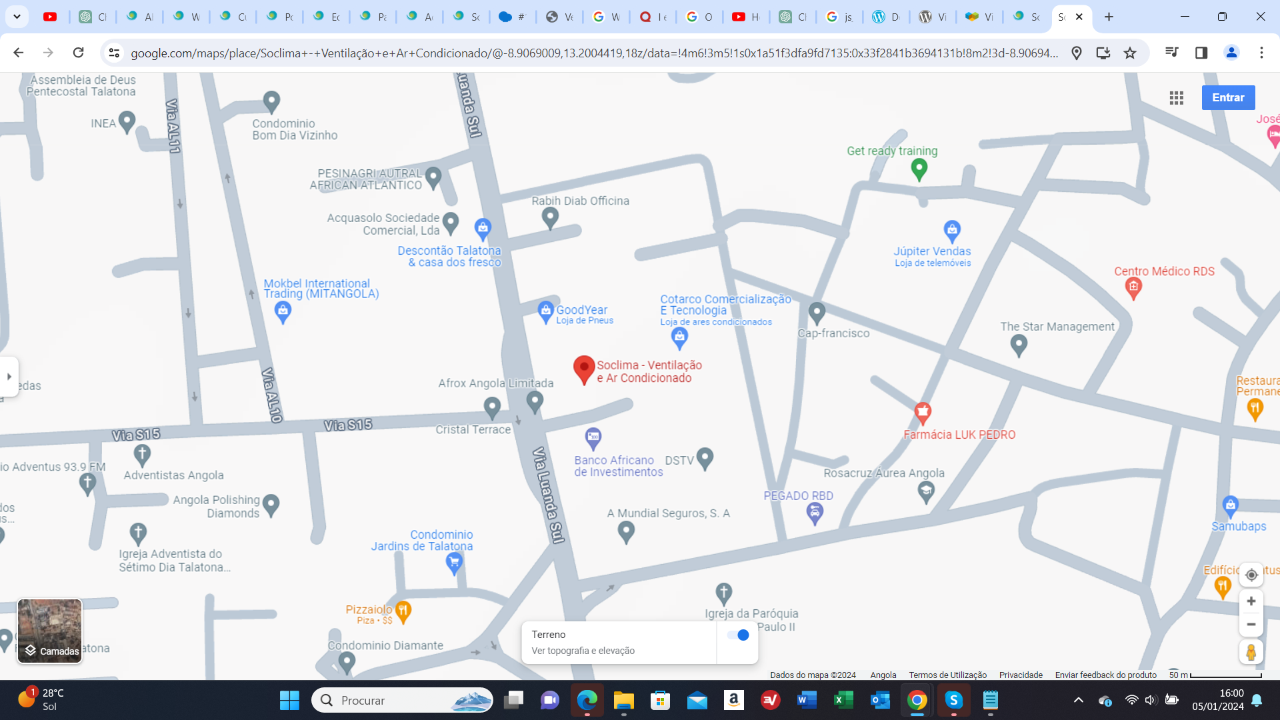The image size is (1280, 720).
Task: Switch to the YouTube browser tab
Action: coord(50,17)
